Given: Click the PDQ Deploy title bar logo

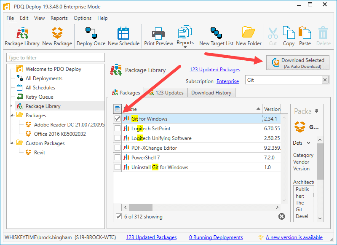Looking at the screenshot, I should tap(6, 6).
